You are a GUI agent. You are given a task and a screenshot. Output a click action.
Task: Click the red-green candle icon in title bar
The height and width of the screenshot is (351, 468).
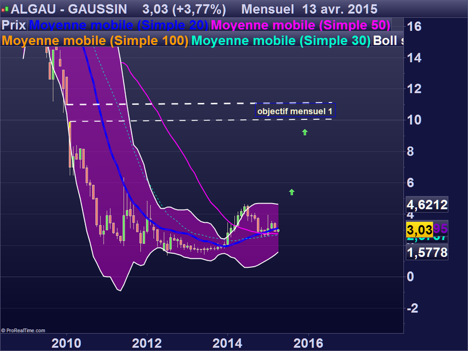(x=5, y=10)
